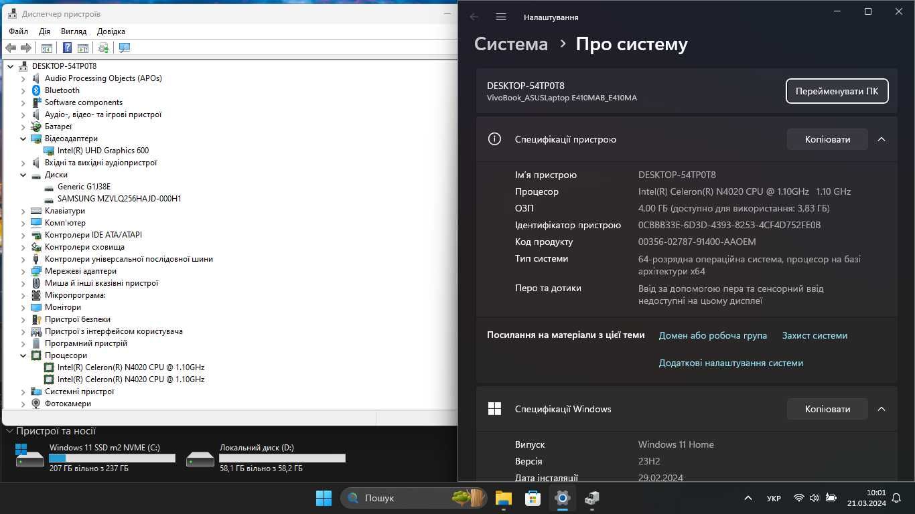This screenshot has height=514, width=915.
Task: Open notification bell in the tray
Action: (x=895, y=498)
